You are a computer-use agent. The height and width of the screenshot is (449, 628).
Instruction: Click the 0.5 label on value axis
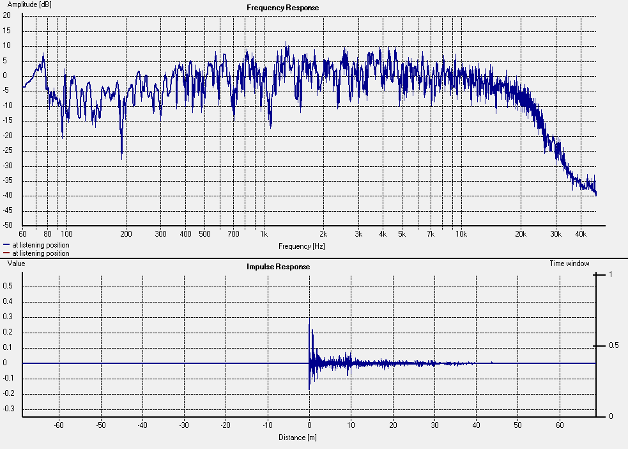[8, 287]
